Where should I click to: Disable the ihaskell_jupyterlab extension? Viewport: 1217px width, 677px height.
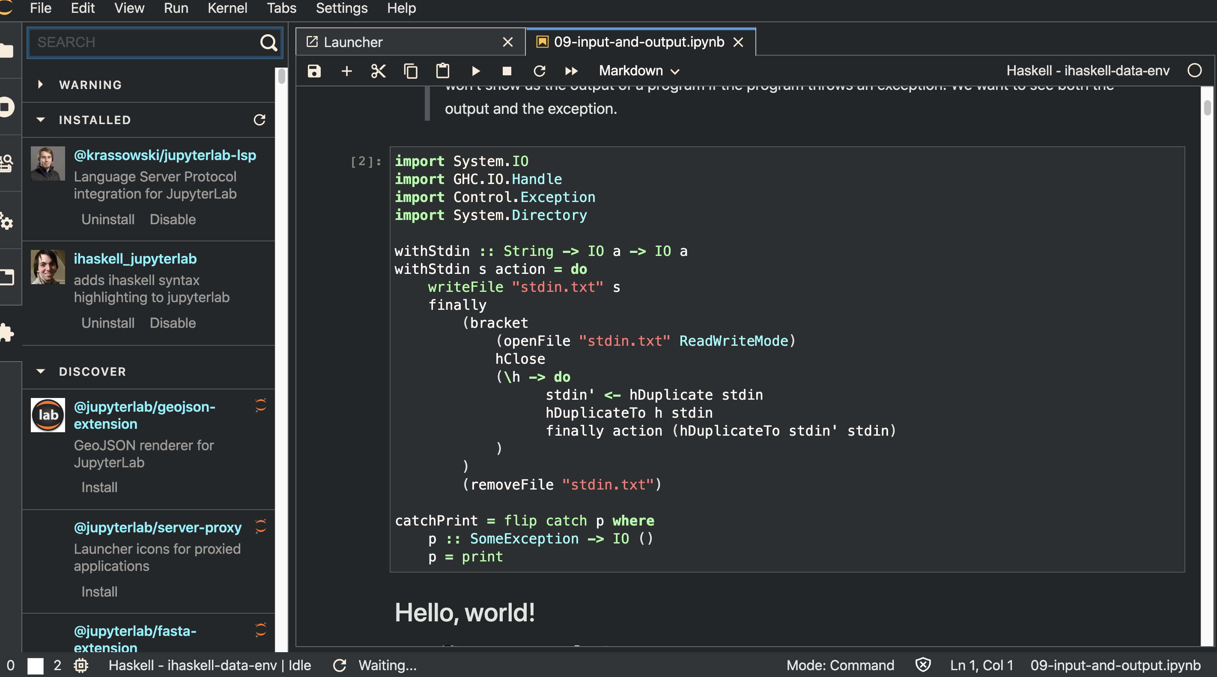pyautogui.click(x=173, y=323)
